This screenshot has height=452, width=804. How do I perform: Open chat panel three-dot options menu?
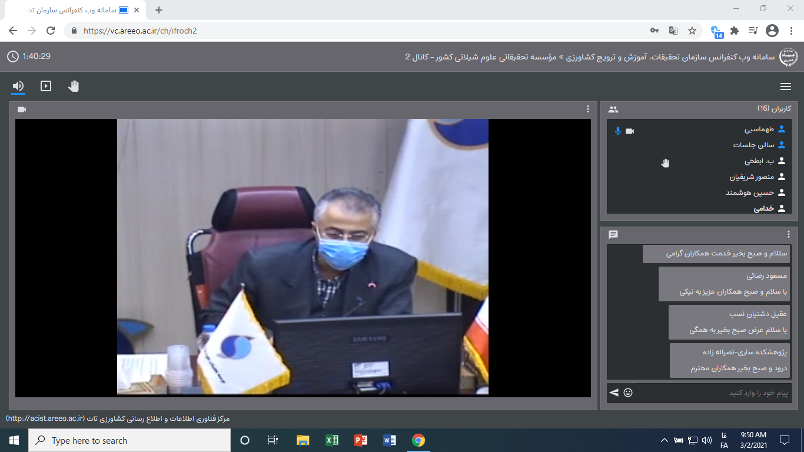[789, 234]
